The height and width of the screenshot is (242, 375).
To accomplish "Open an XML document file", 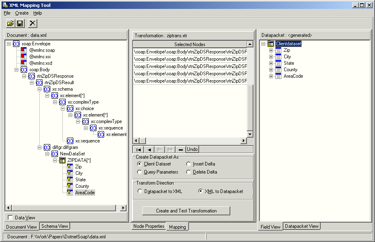I will click(10, 23).
